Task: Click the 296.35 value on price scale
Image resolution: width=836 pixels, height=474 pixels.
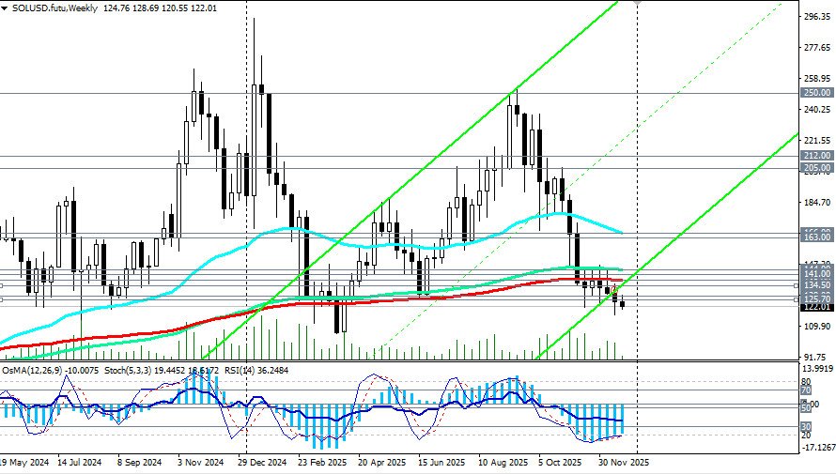Action: 815,16
